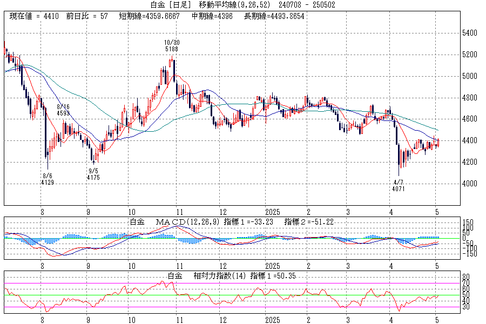
Task: Click the date range '240708 - 250502'
Action: (307, 5)
